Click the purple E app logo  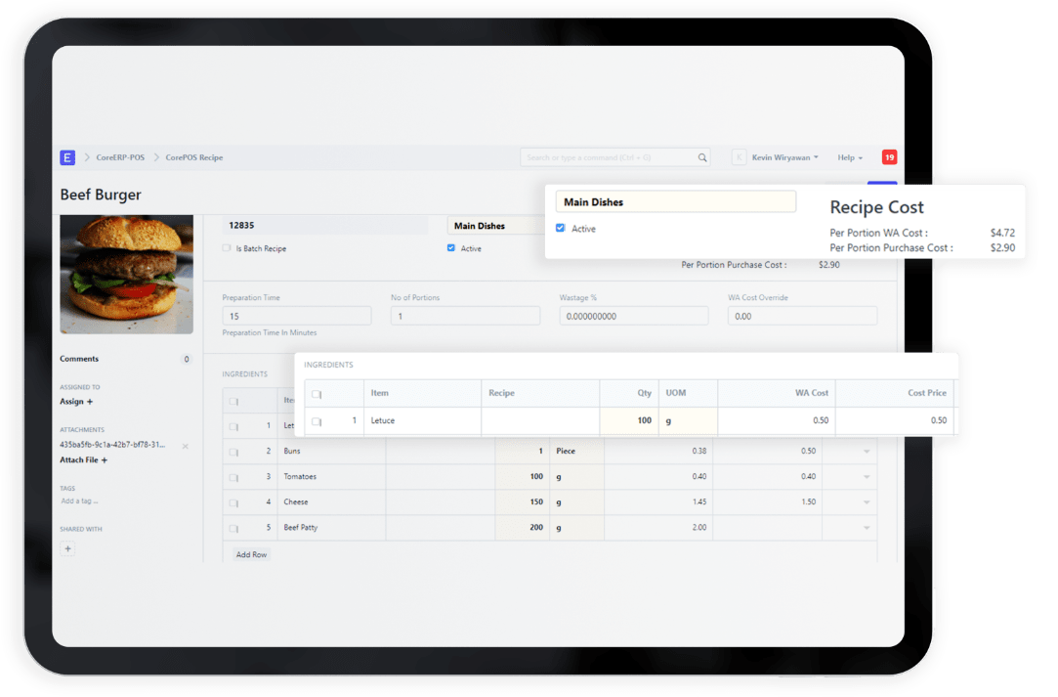coord(67,157)
